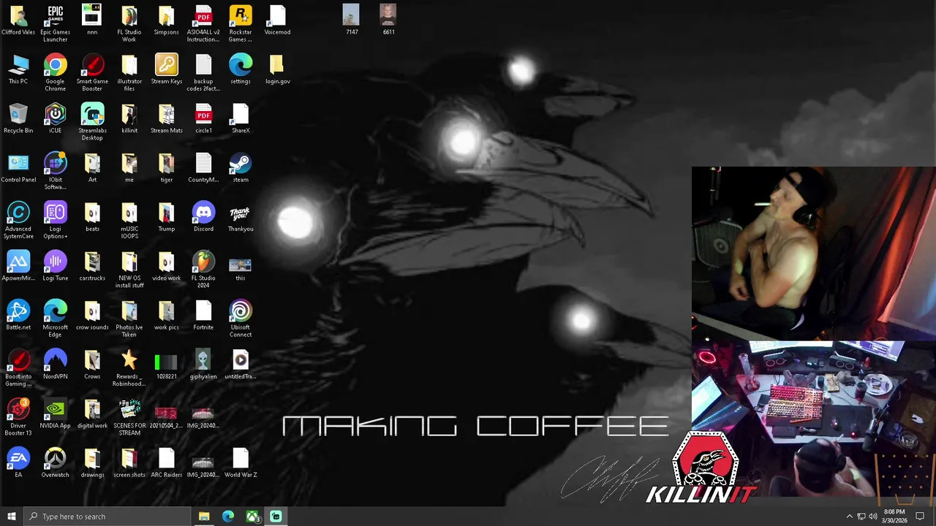Open the notification center icon
Viewport: 936px width, 526px height.
pos(920,517)
